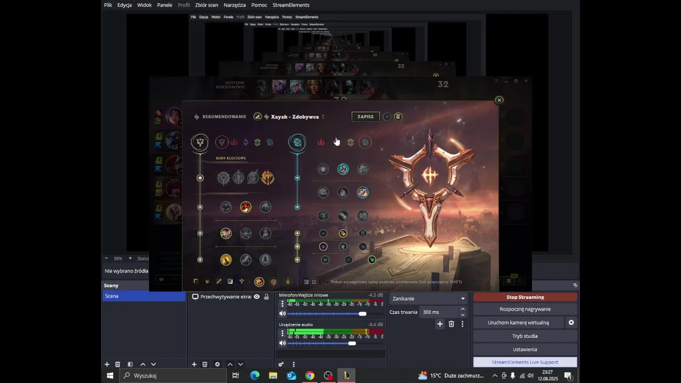The height and width of the screenshot is (383, 681).
Task: Open the Zanikanie transition dropdown
Action: tap(428, 298)
